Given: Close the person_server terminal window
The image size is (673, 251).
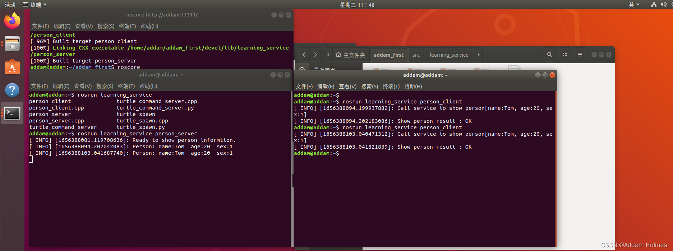Looking at the screenshot, I should coord(287,75).
